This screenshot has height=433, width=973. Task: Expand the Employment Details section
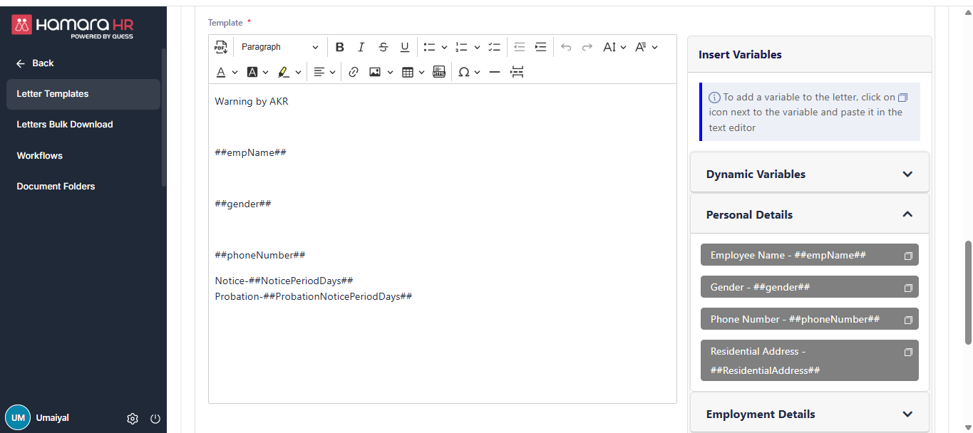(x=810, y=414)
